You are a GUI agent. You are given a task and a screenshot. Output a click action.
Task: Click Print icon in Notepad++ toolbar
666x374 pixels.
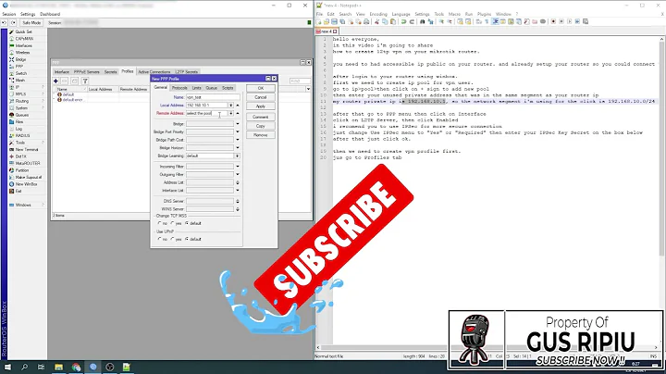coord(366,21)
